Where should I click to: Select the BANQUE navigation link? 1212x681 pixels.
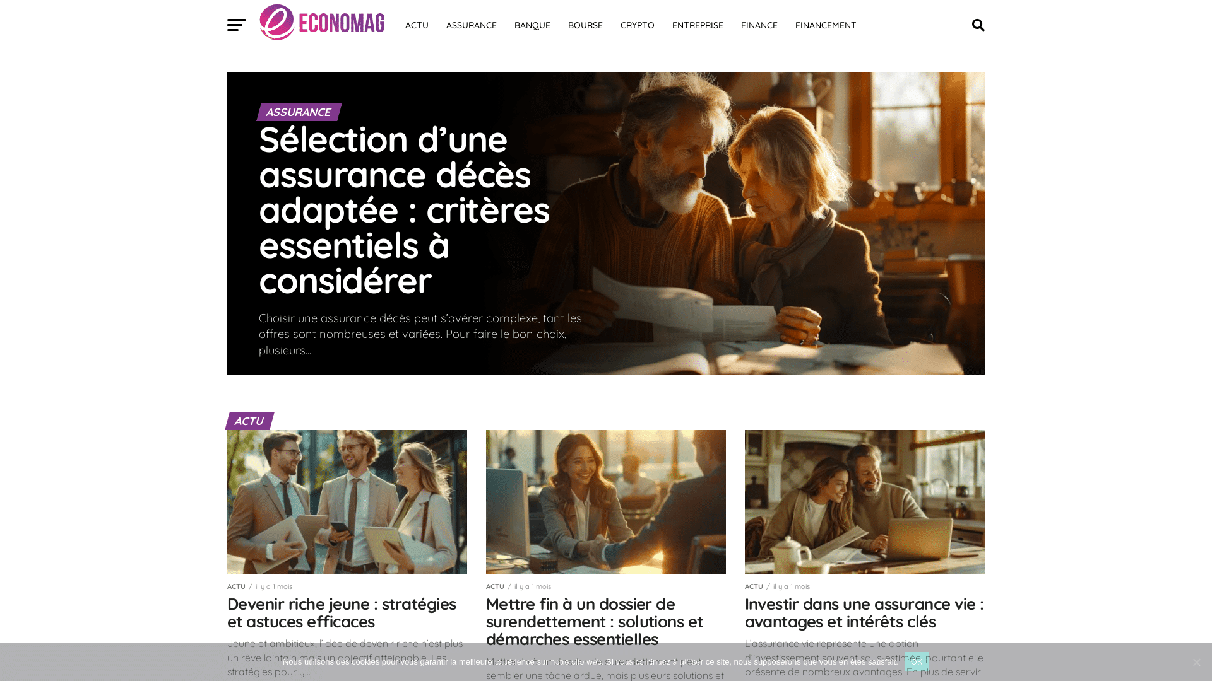tap(532, 25)
